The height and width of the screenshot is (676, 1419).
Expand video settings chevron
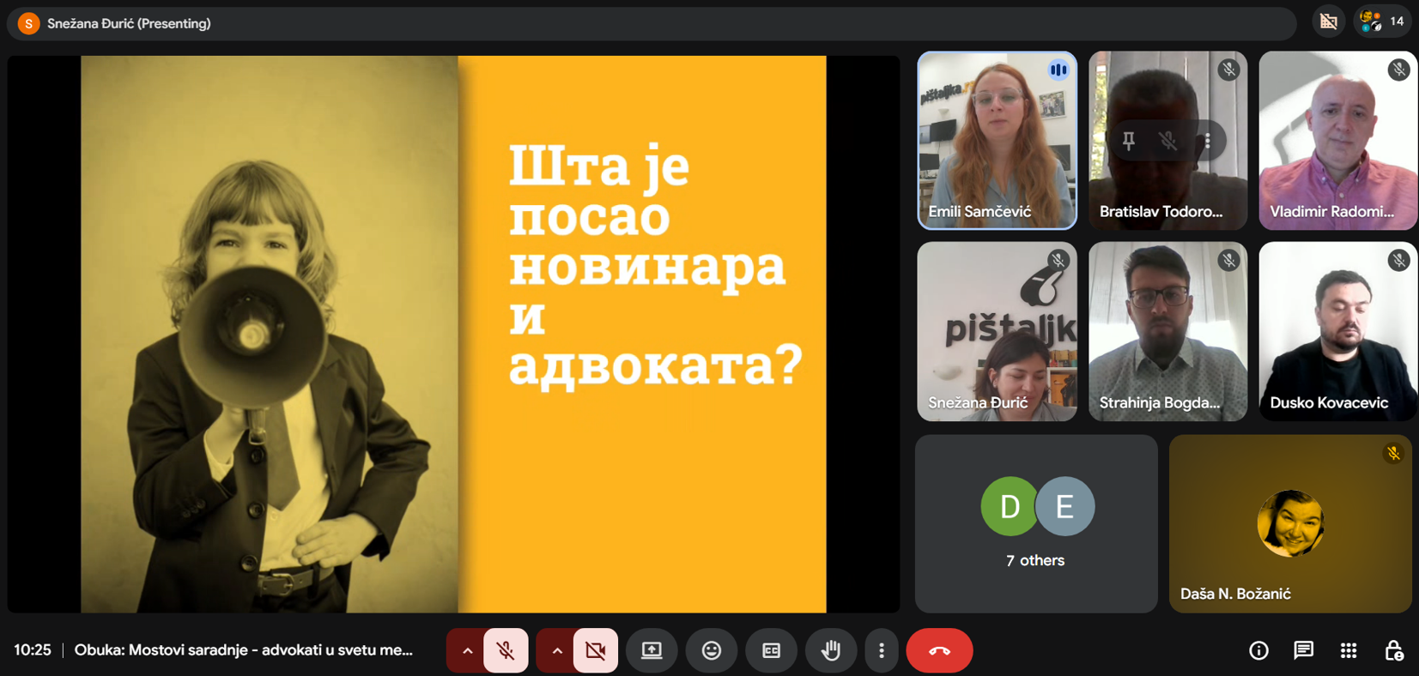tap(557, 650)
